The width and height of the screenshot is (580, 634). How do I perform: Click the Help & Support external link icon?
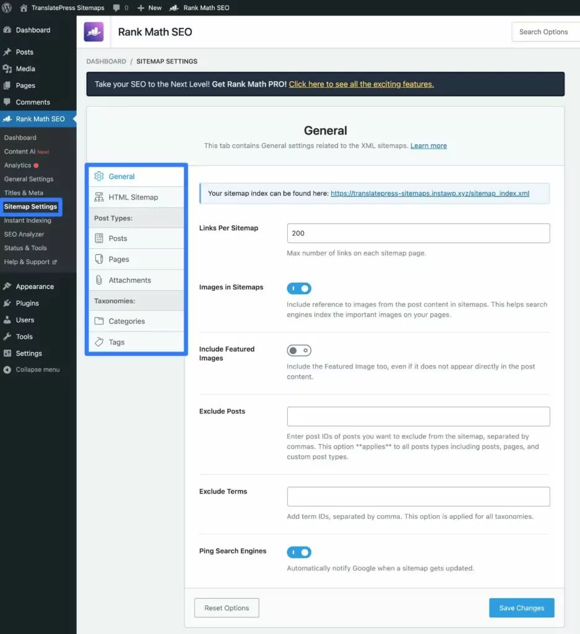(54, 262)
